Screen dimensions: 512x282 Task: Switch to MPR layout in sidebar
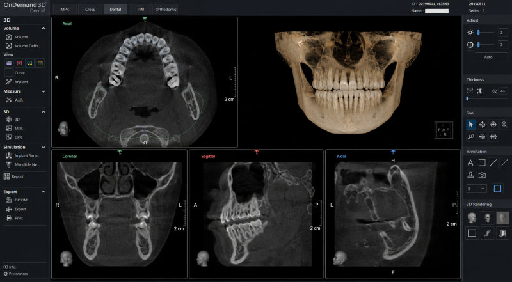click(15, 129)
